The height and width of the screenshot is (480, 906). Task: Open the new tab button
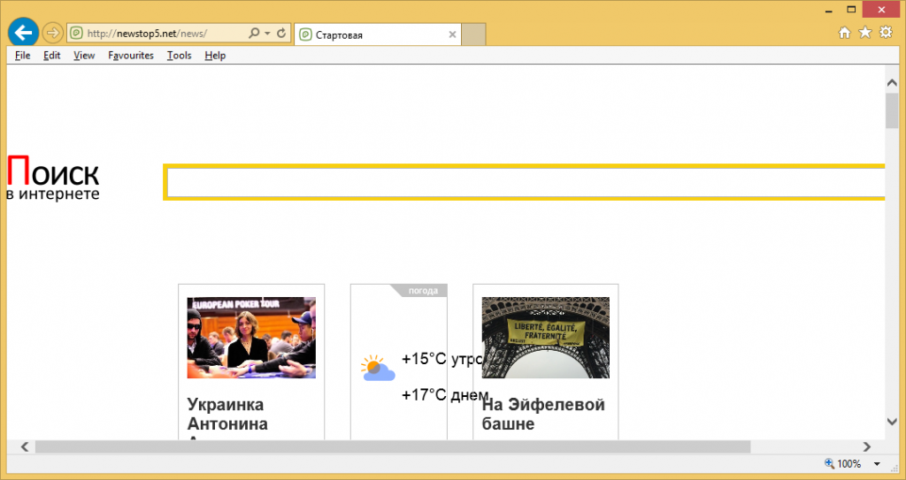pos(474,34)
